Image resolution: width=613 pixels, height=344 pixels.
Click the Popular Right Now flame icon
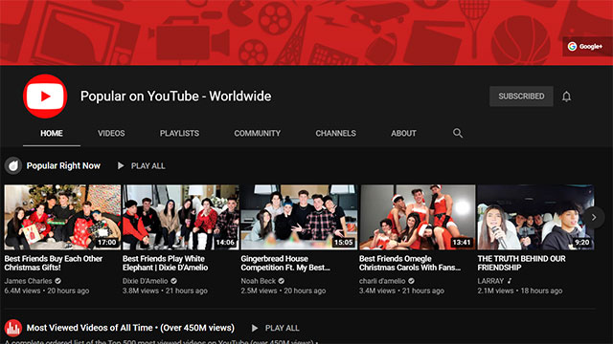coord(12,165)
